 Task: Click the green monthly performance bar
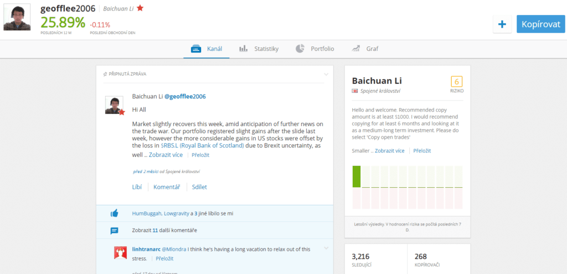point(356,176)
